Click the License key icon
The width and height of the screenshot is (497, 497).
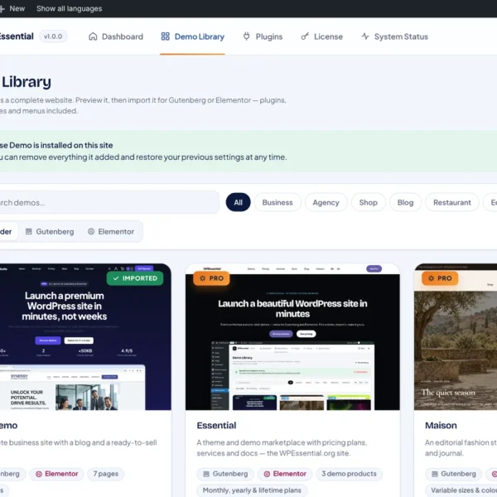click(x=305, y=36)
